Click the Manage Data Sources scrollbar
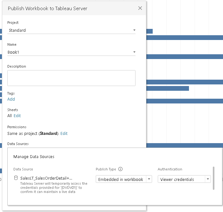Screen dimensions: 223x212 [x=213, y=178]
